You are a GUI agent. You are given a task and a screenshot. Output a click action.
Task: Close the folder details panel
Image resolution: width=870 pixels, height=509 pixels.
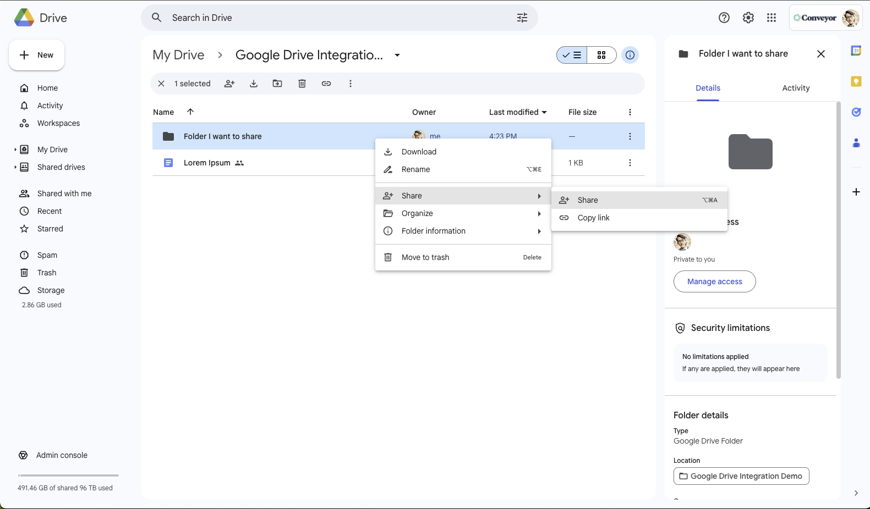(821, 54)
